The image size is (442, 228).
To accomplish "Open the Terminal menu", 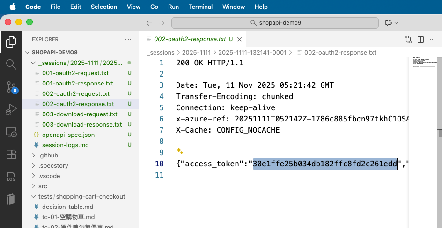I will point(200,7).
